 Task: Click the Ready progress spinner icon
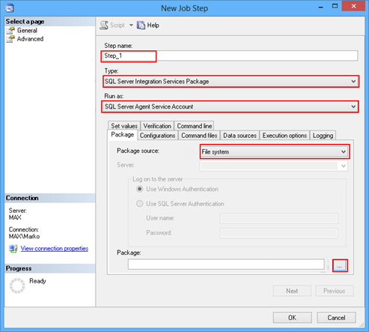click(x=17, y=286)
